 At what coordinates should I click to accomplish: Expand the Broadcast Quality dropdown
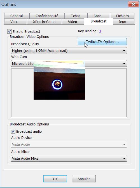tap(69, 51)
